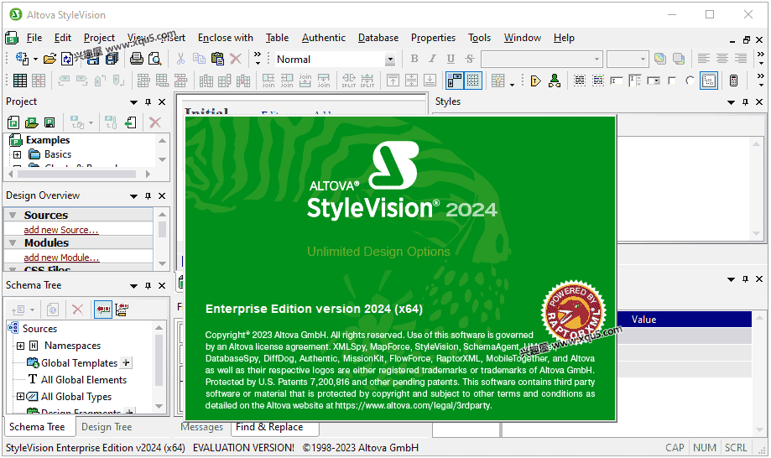Open the Authentic menu
The width and height of the screenshot is (771, 458).
pos(324,38)
